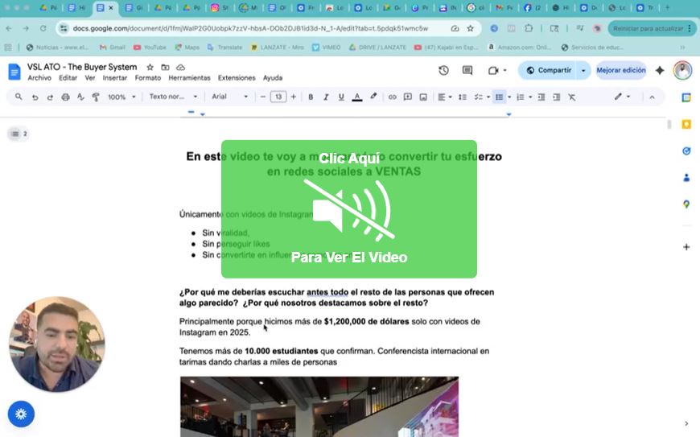The image size is (700, 437).
Task: Open the editing mode pencil dropdown
Action: (x=622, y=97)
